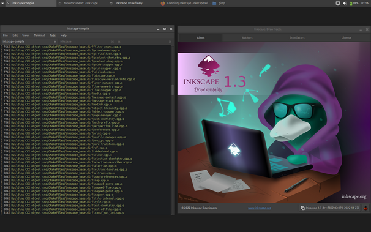The image size is (371, 232).
Task: Click the bug report icon in About dialog
Action: pyautogui.click(x=365, y=208)
